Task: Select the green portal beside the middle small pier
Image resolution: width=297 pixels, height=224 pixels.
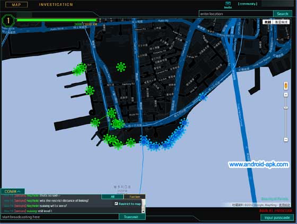Action: coord(90,91)
